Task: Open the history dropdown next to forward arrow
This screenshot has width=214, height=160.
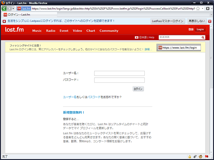Action: point(13,9)
